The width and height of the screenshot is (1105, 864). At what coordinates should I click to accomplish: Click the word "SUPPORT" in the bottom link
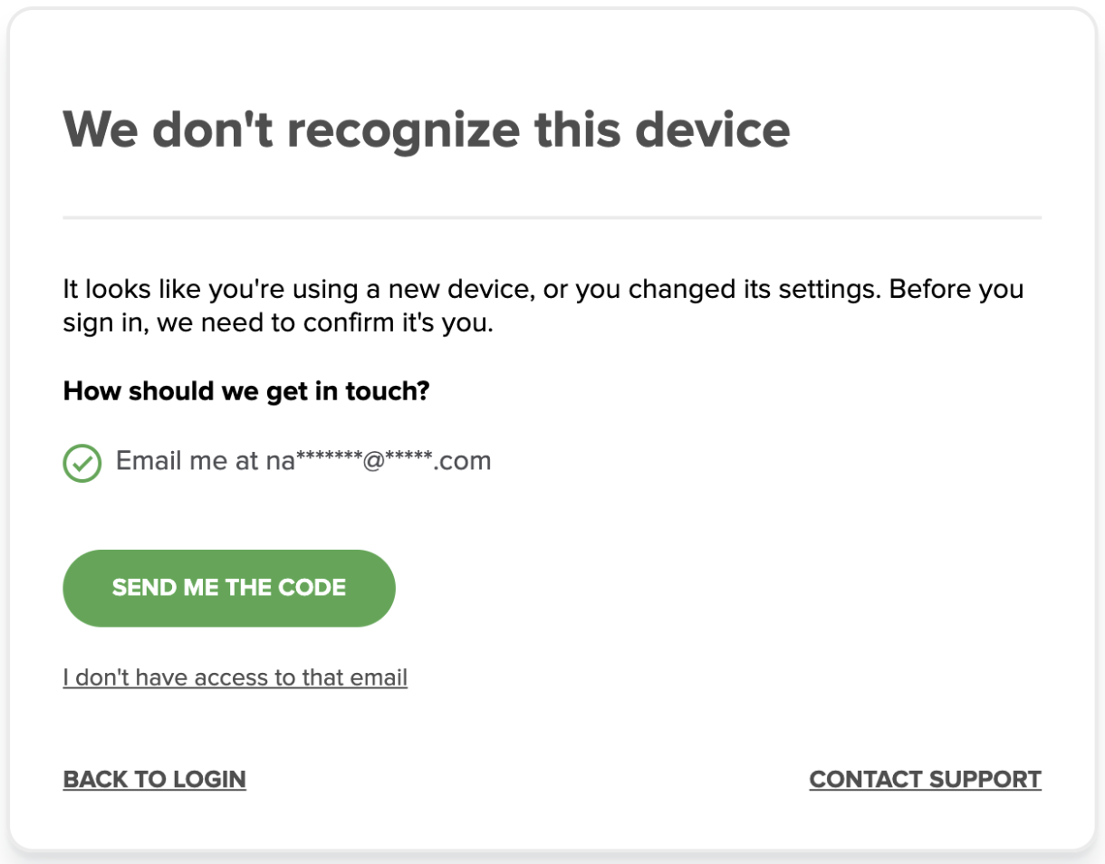985,779
